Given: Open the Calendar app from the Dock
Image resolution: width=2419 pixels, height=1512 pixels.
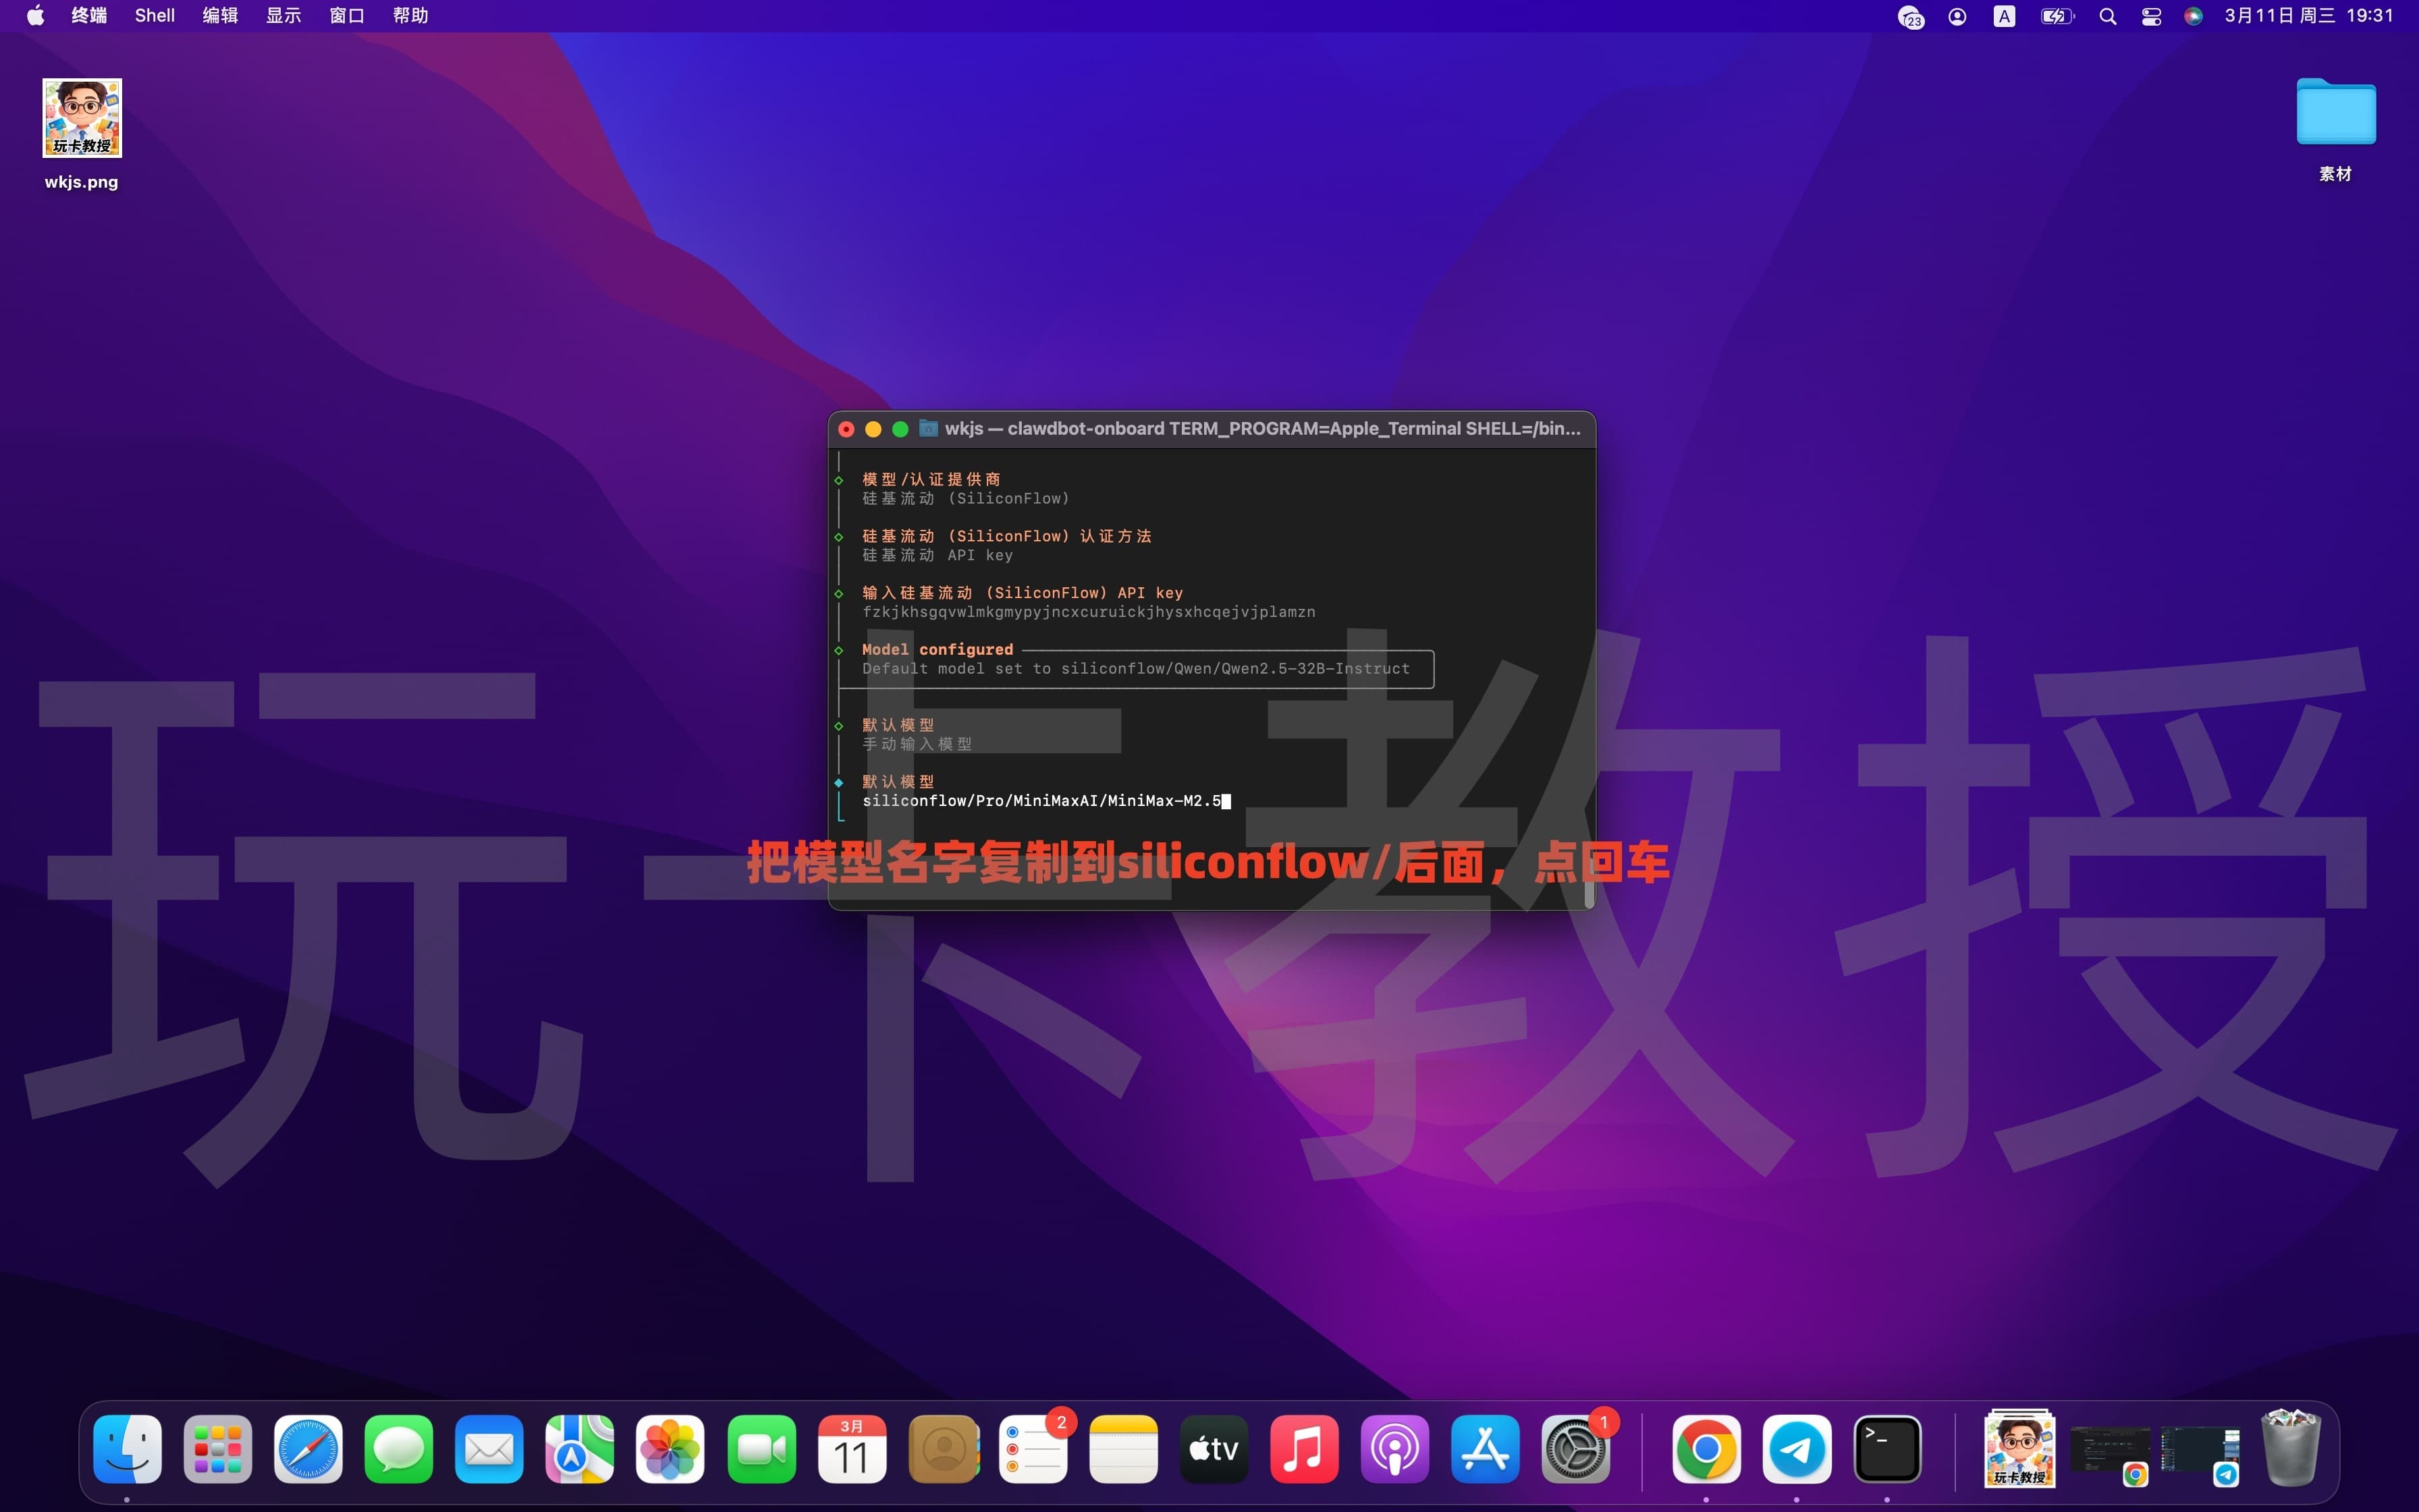Looking at the screenshot, I should coord(852,1449).
